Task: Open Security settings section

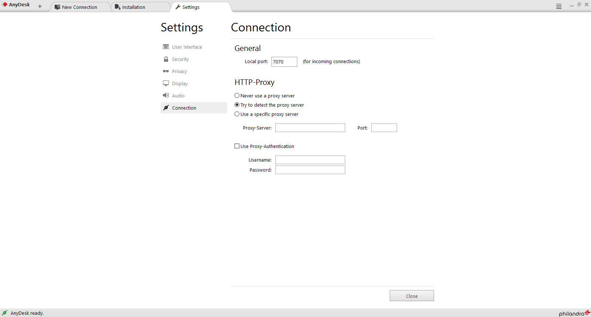Action: coord(194,59)
